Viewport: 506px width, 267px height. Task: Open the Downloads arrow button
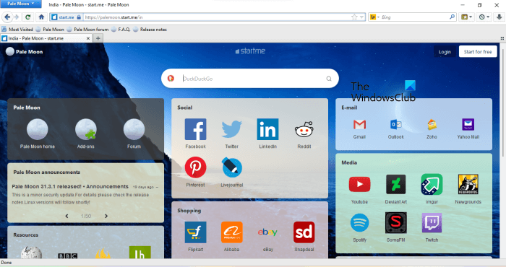click(499, 17)
